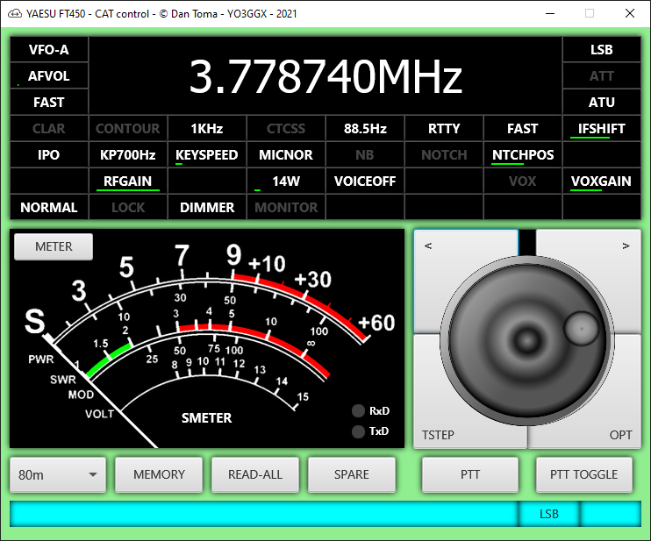Screen dimensions: 651x541
Task: Click the SMETER label on the meter
Action: click(207, 417)
